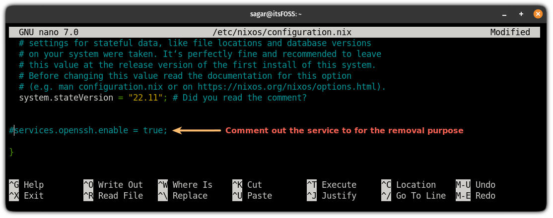Click the M-U Undo shortcut
The image size is (553, 218).
(476, 185)
